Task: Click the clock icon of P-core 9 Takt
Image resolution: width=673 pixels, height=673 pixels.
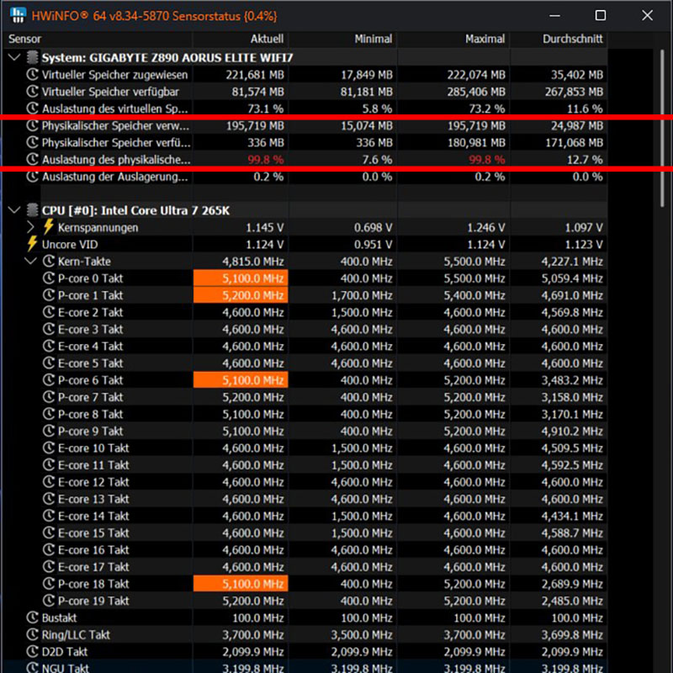Action: (x=49, y=431)
